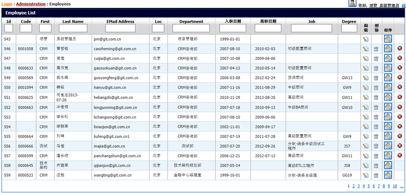The width and height of the screenshot is (406, 193).
Task: Click the mail icon for employee 559
Action: coord(388,175)
